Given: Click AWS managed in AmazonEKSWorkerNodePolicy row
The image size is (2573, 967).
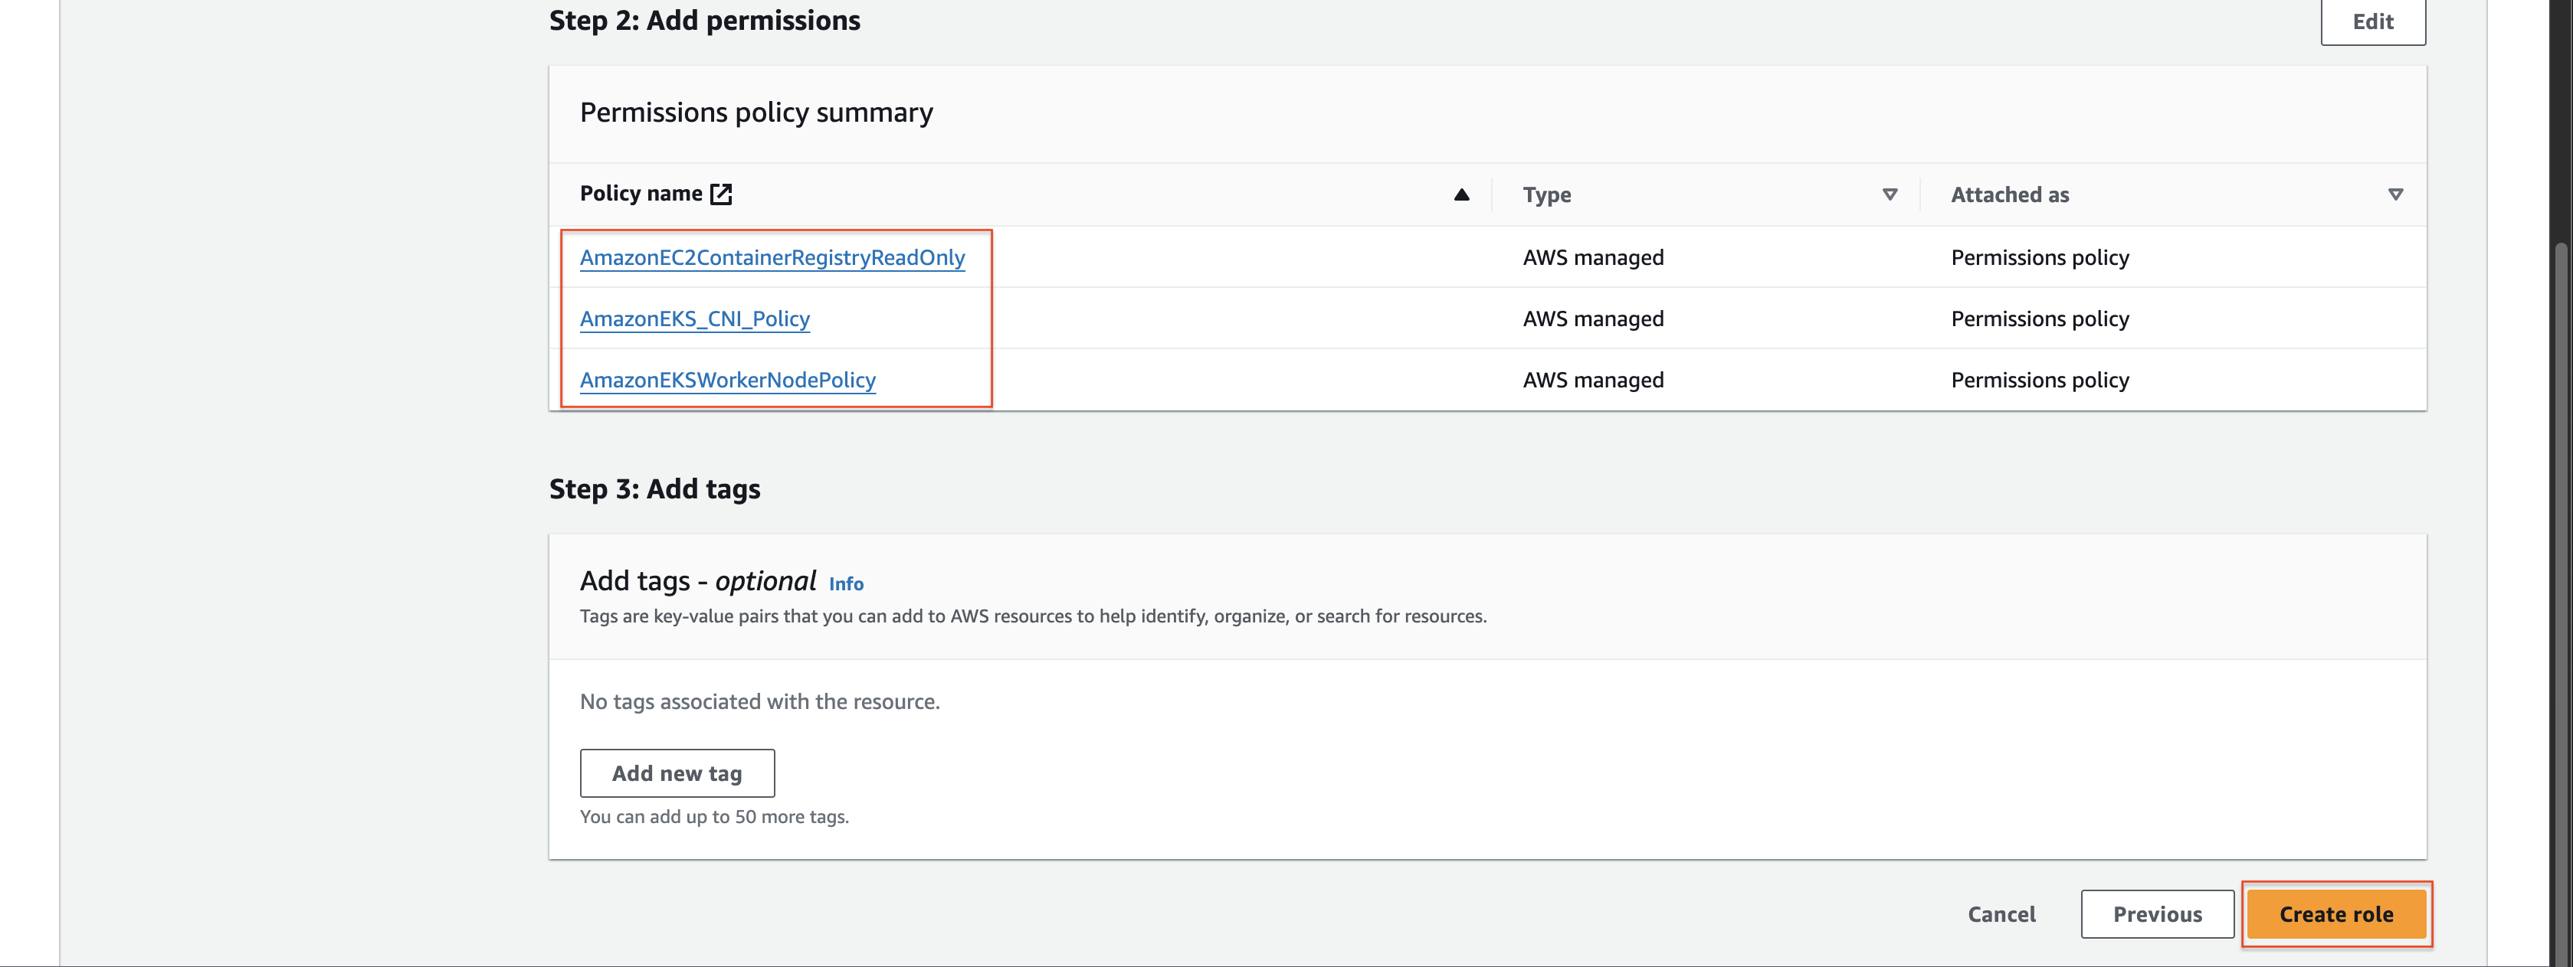Looking at the screenshot, I should (1593, 381).
